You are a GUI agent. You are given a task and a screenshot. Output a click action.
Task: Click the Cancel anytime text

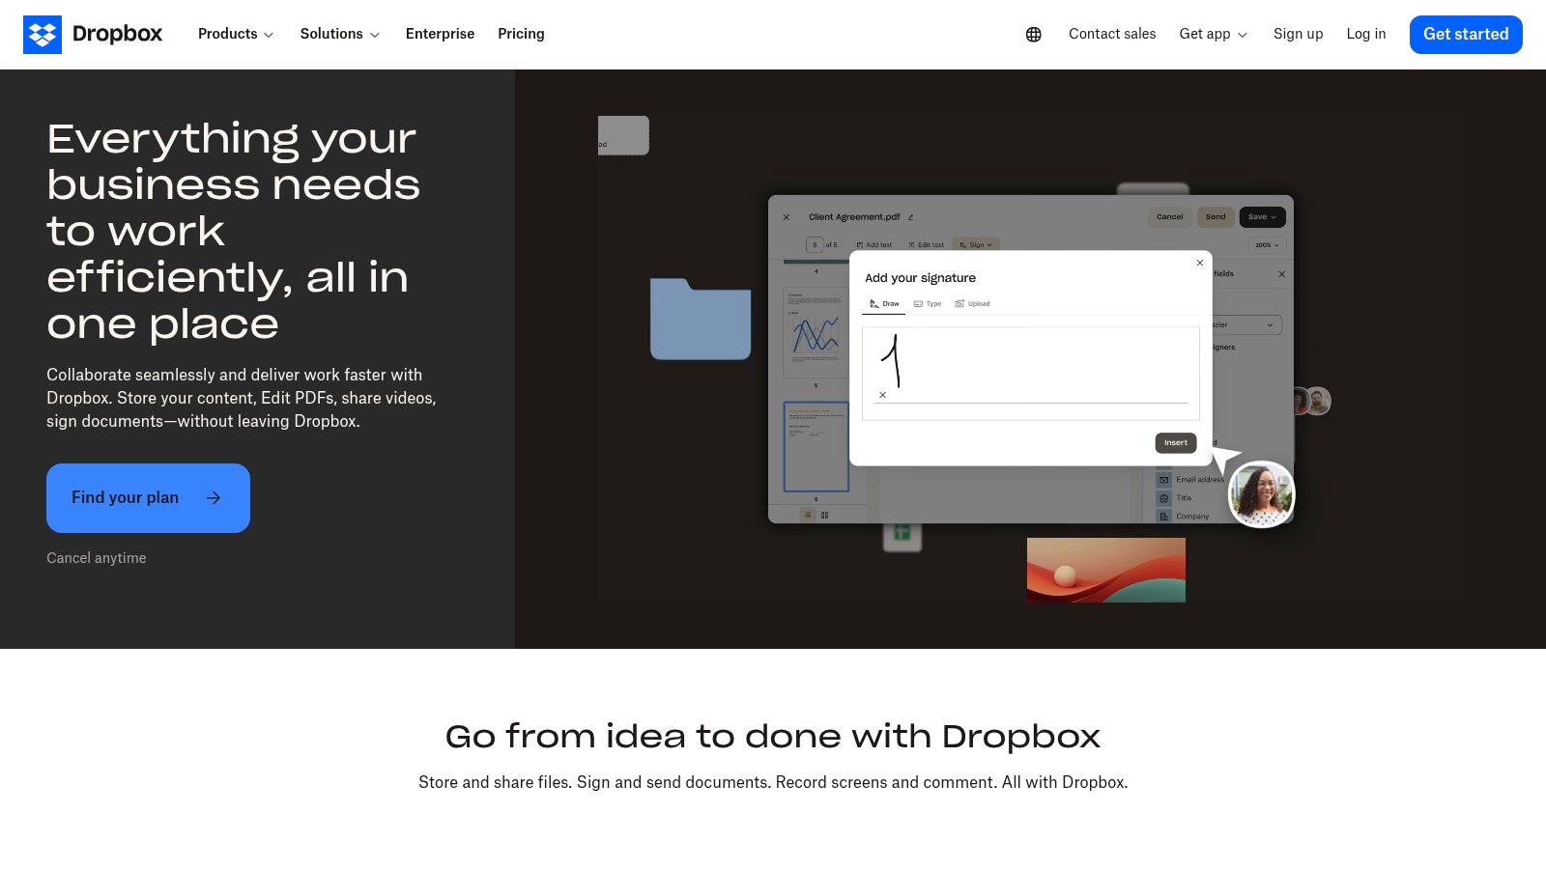coord(97,558)
